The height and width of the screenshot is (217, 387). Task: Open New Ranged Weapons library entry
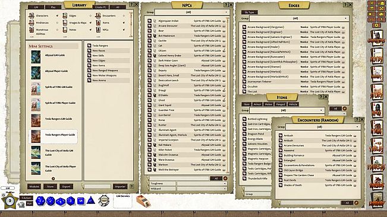tap(105, 71)
